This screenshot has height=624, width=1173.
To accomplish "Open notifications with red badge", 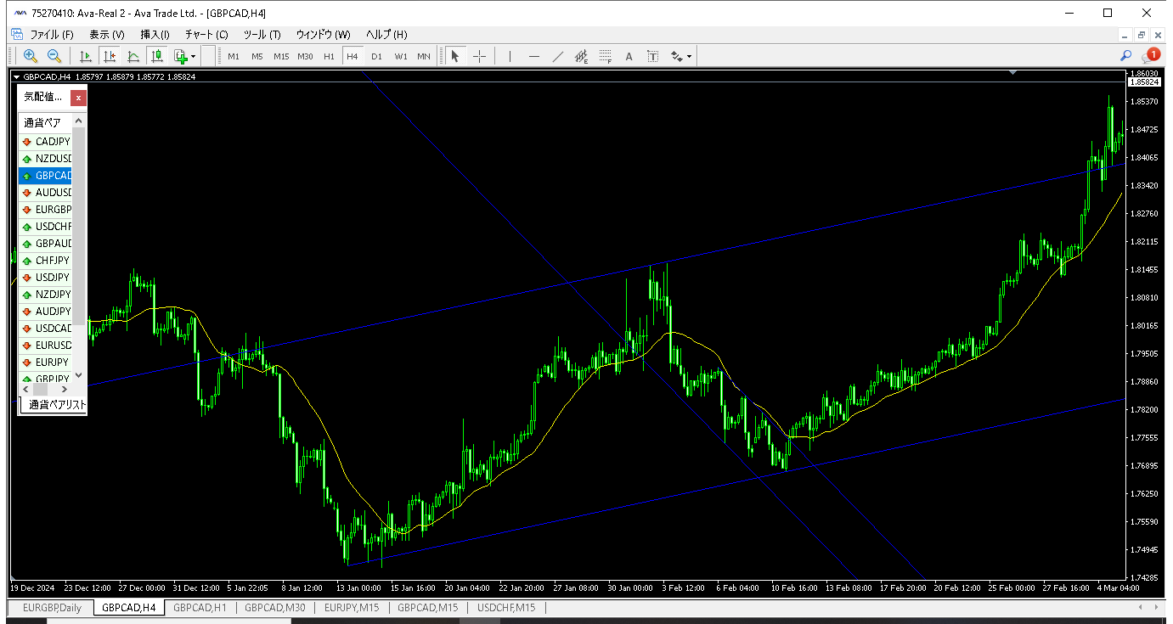I will (1151, 55).
